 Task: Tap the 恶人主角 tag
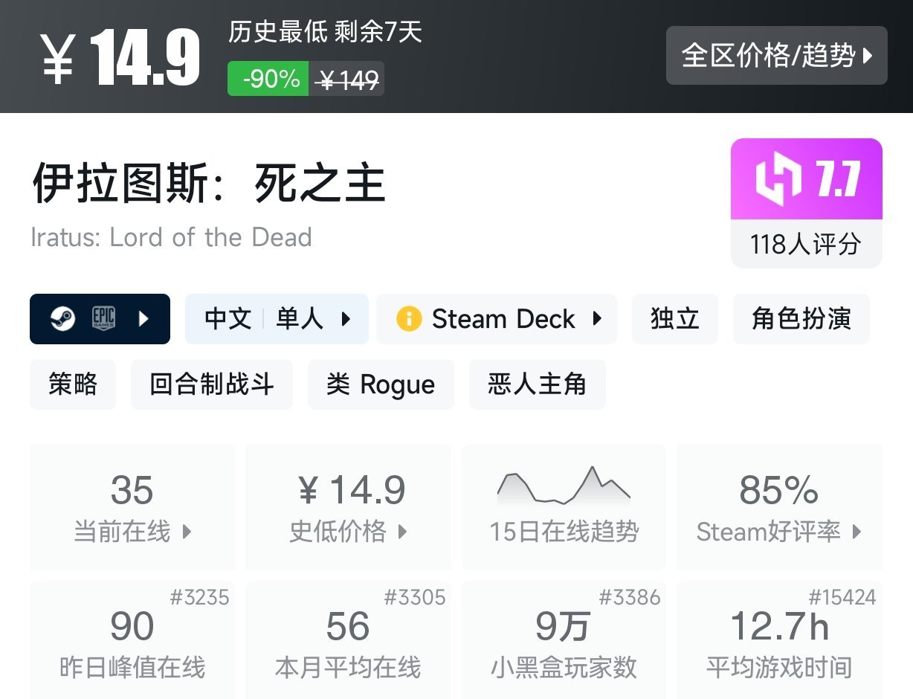[x=537, y=384]
